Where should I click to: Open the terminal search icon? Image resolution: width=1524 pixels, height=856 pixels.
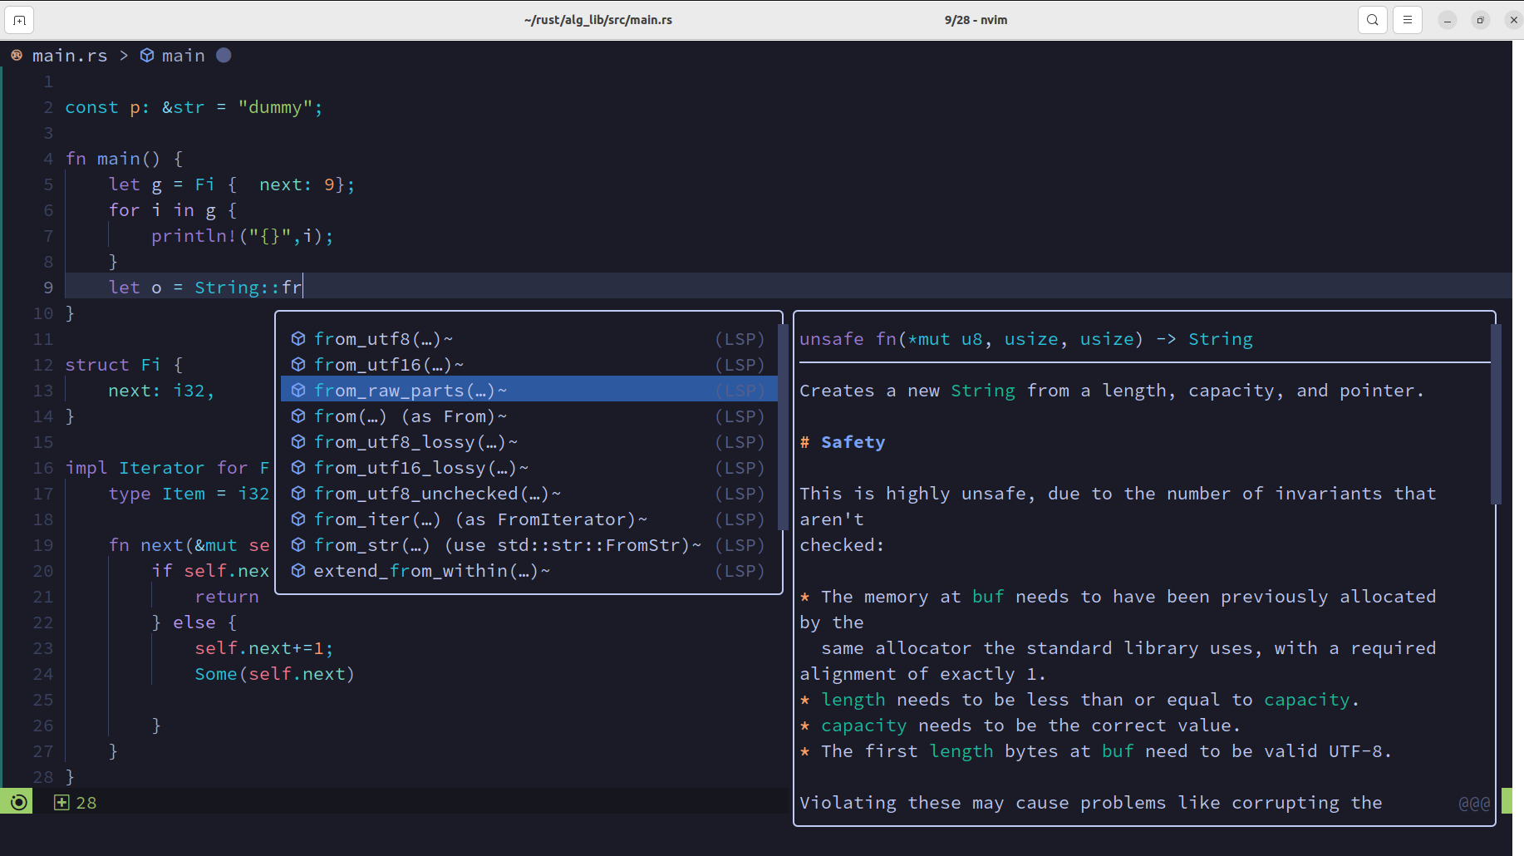(x=1373, y=20)
